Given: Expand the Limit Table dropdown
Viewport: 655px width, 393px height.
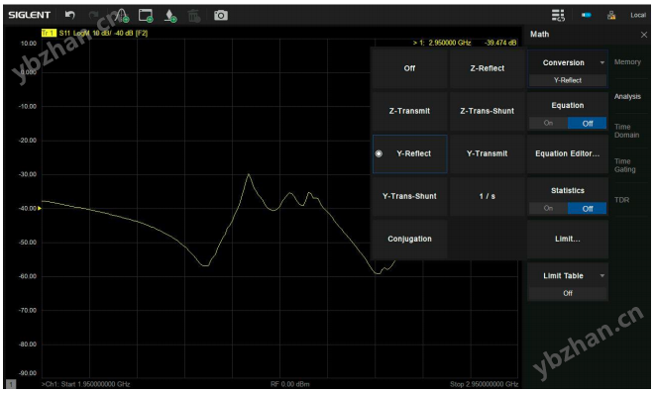Looking at the screenshot, I should [x=567, y=276].
